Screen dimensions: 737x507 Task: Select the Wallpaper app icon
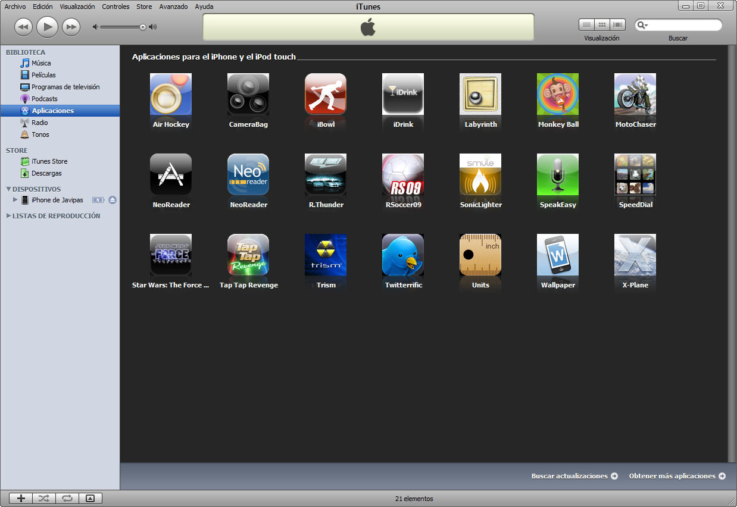click(558, 255)
